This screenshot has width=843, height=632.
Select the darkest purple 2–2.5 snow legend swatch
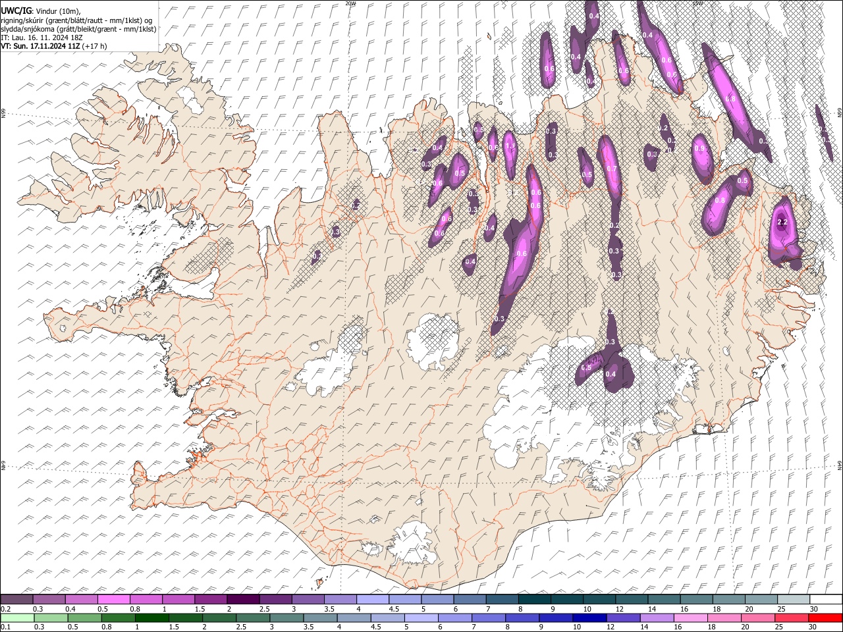tap(243, 600)
